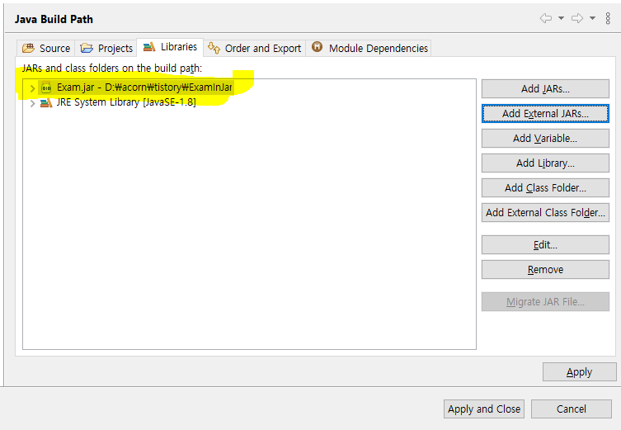
Task: Click the Order and Export tab icon
Action: point(214,48)
